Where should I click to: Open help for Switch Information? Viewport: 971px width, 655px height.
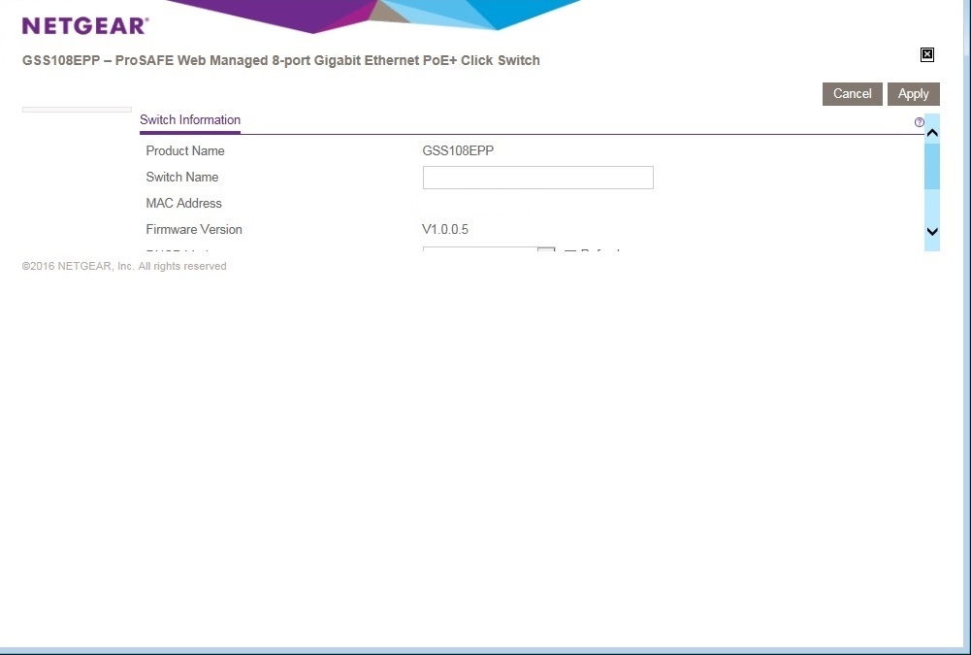pyautogui.click(x=919, y=122)
